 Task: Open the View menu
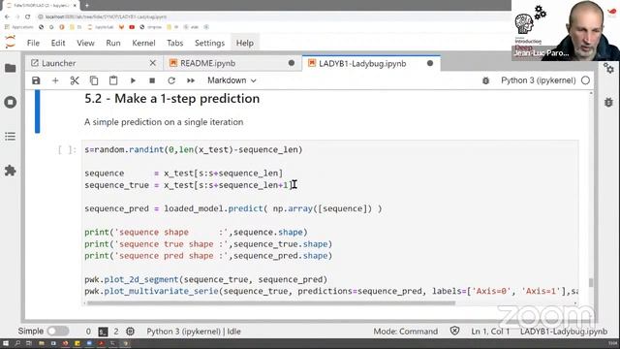[x=85, y=43]
